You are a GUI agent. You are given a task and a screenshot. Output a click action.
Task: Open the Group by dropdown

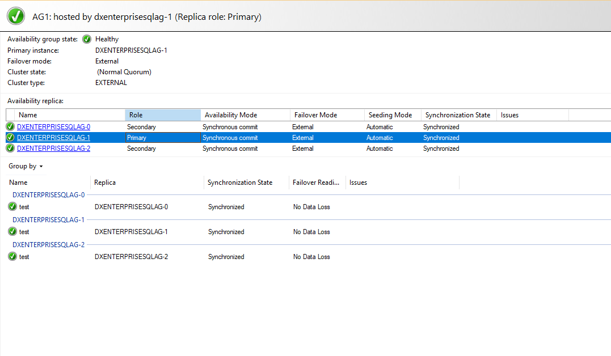[x=26, y=167]
